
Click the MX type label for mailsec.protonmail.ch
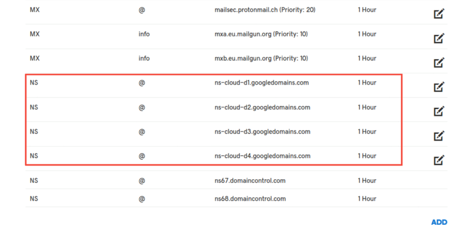(x=35, y=10)
